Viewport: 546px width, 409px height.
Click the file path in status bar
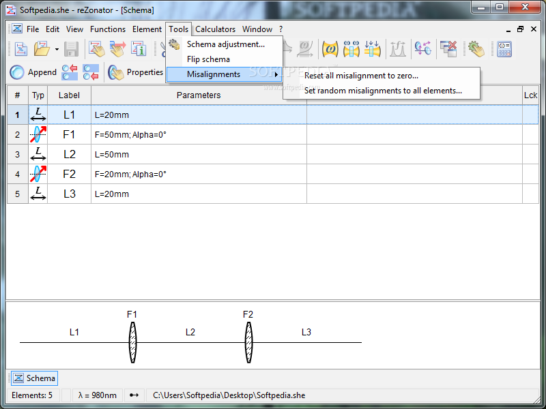[x=229, y=395]
